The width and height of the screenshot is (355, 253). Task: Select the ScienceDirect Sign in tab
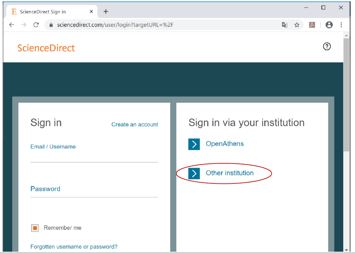pos(52,11)
